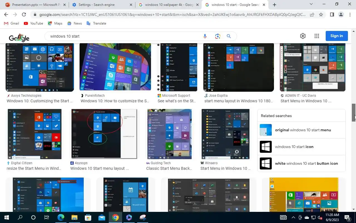
Task: Open the browser side panel icon
Action: (332, 14)
